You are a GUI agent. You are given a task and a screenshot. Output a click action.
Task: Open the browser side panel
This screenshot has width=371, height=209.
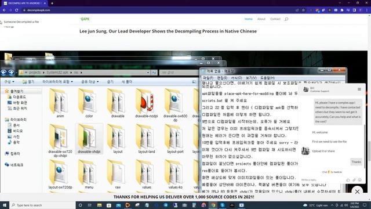(x=354, y=10)
